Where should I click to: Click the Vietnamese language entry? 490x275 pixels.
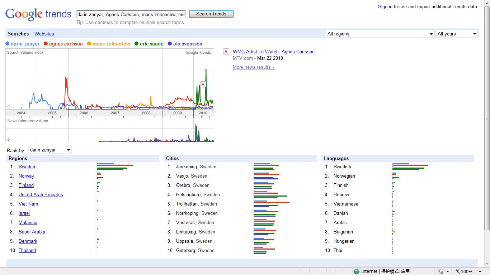point(346,204)
